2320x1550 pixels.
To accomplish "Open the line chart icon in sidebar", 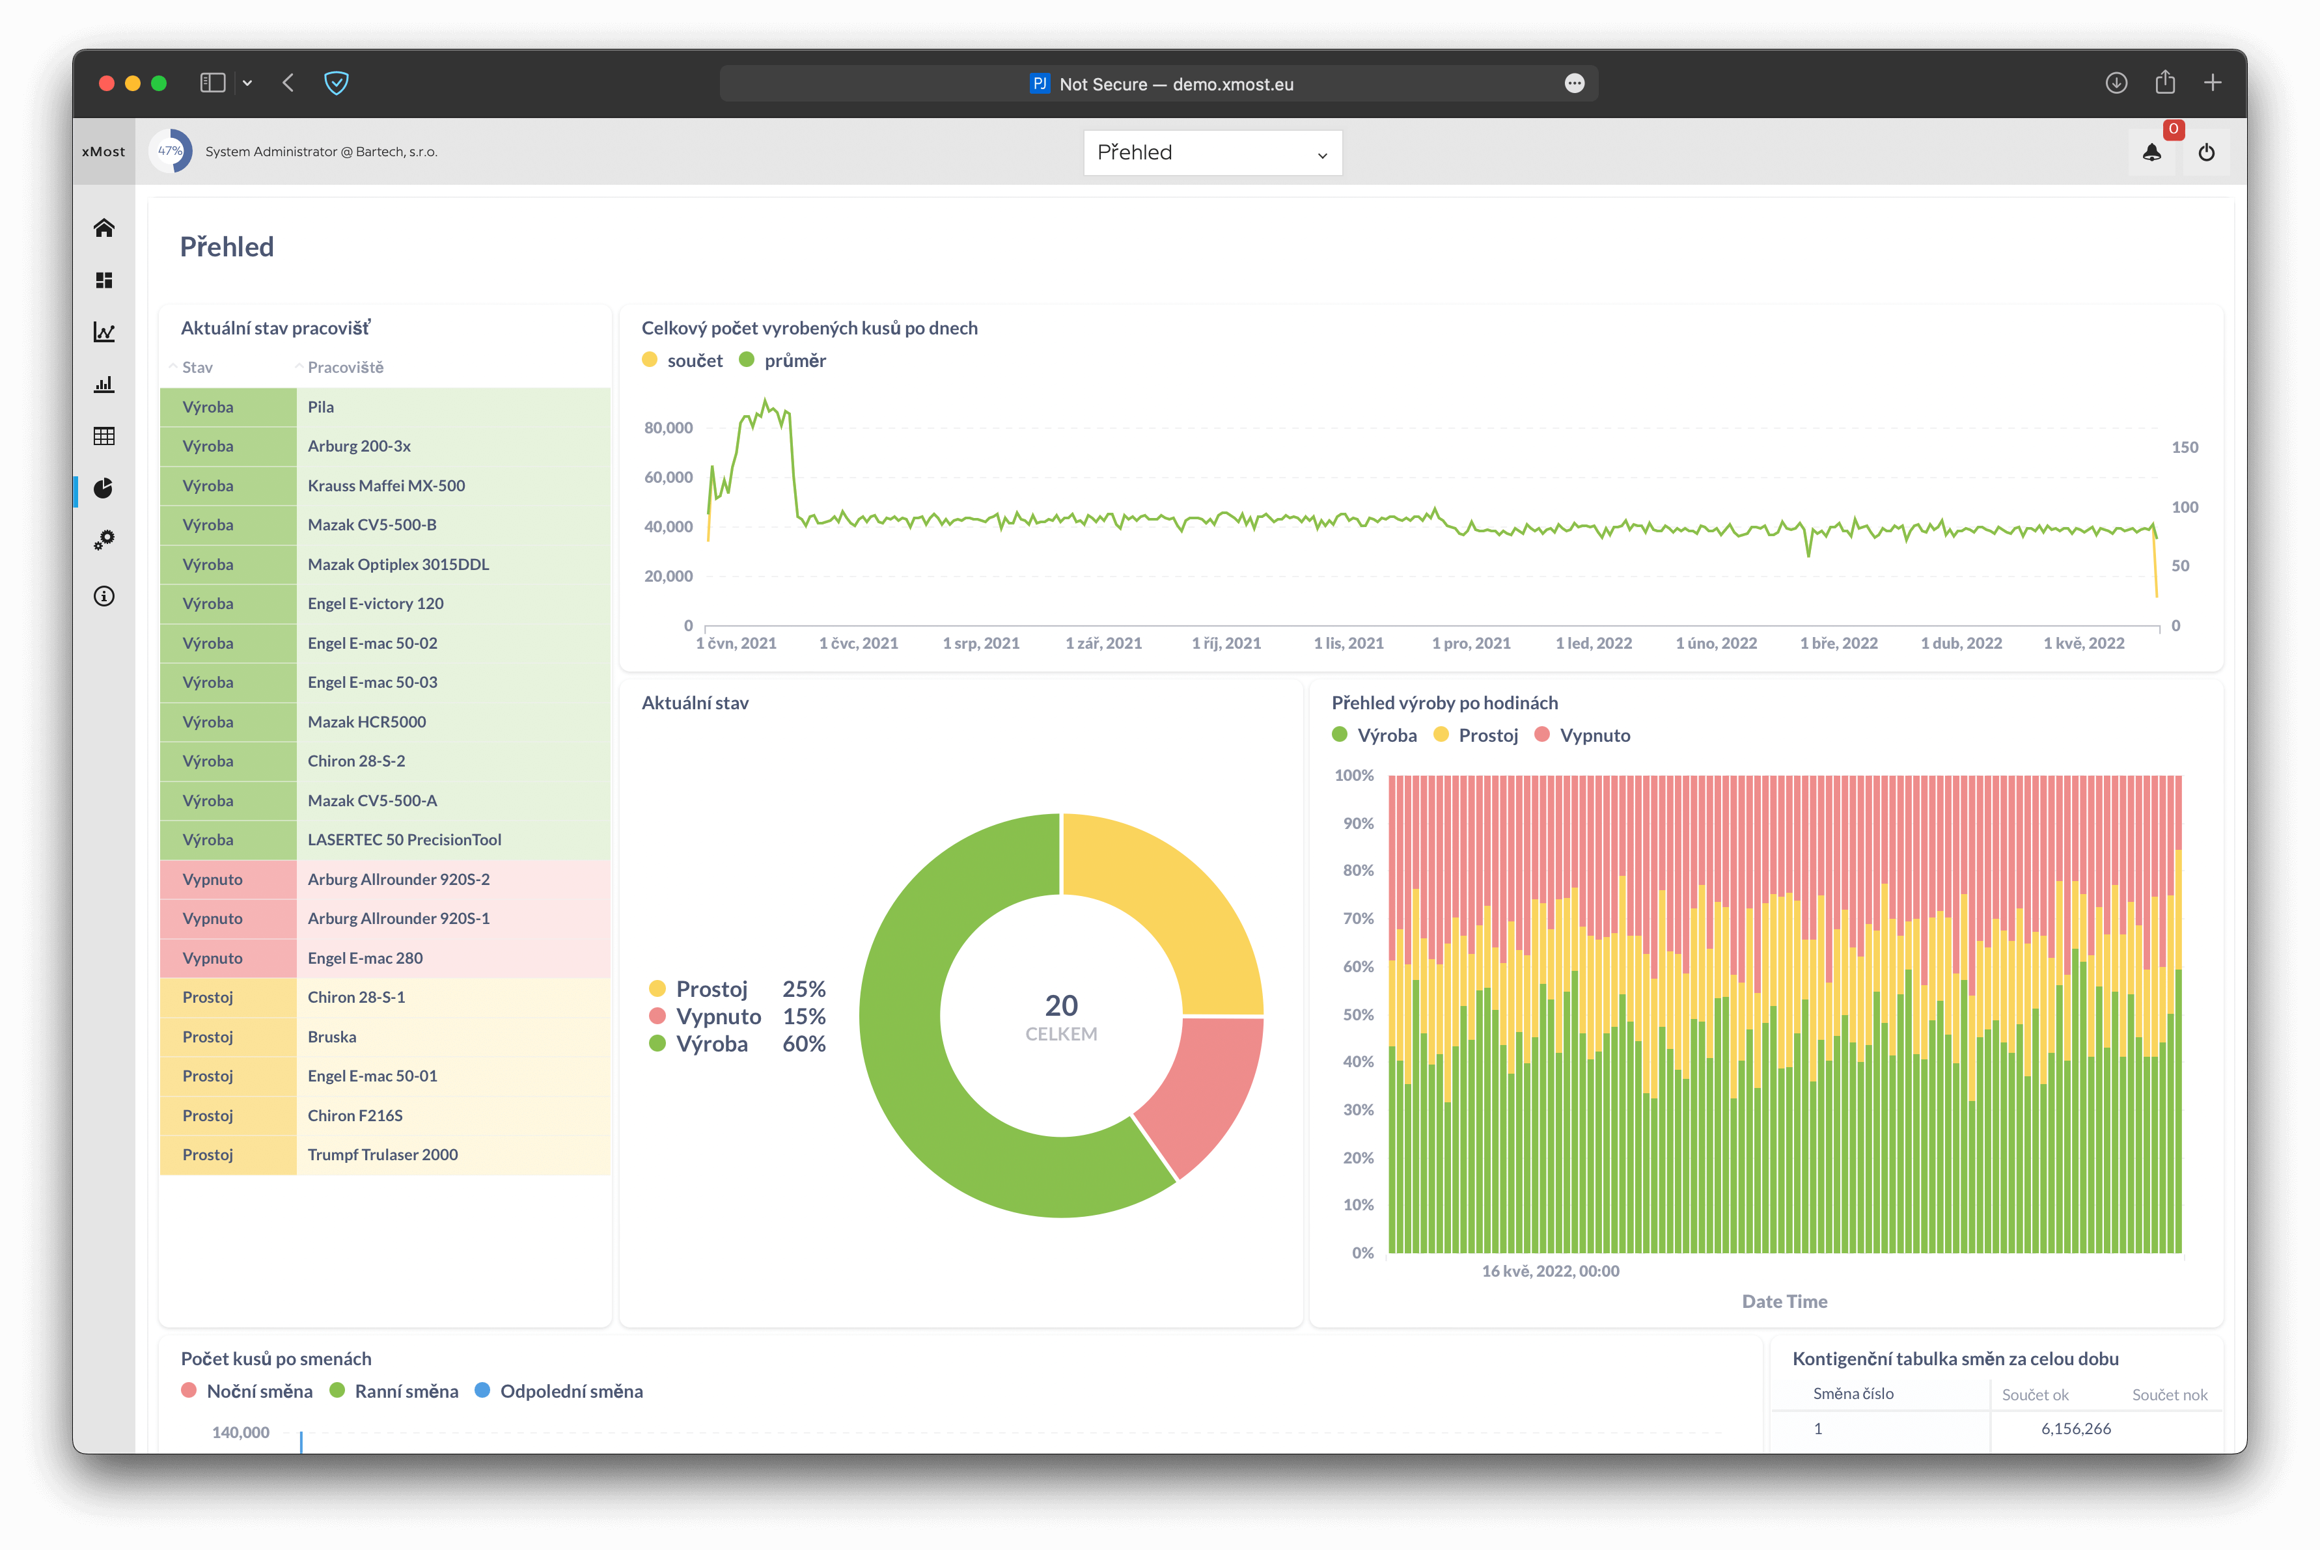I will tap(104, 332).
